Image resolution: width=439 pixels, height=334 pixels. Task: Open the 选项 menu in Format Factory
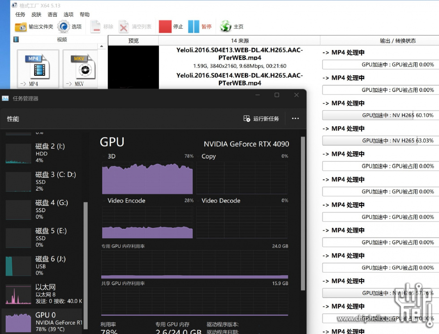(68, 14)
